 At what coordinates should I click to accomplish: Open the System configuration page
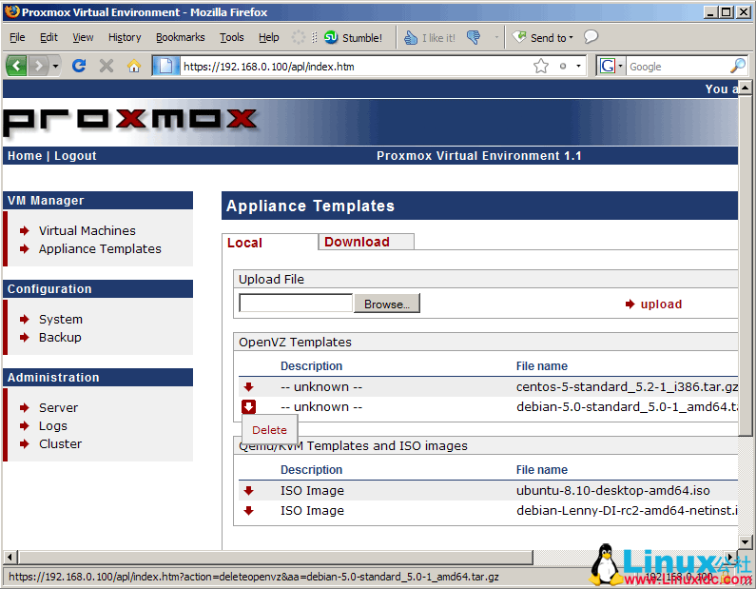tap(61, 320)
